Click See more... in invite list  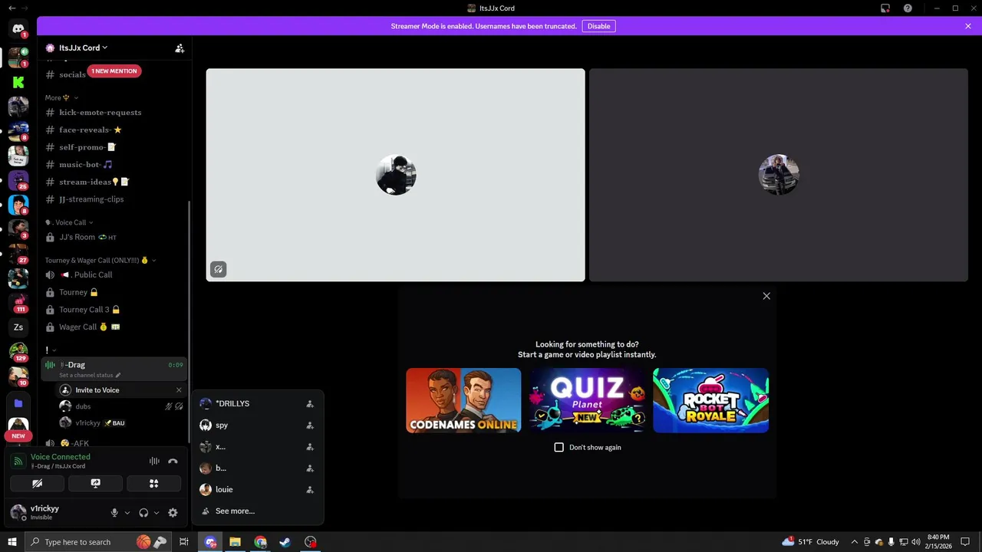pos(235,511)
